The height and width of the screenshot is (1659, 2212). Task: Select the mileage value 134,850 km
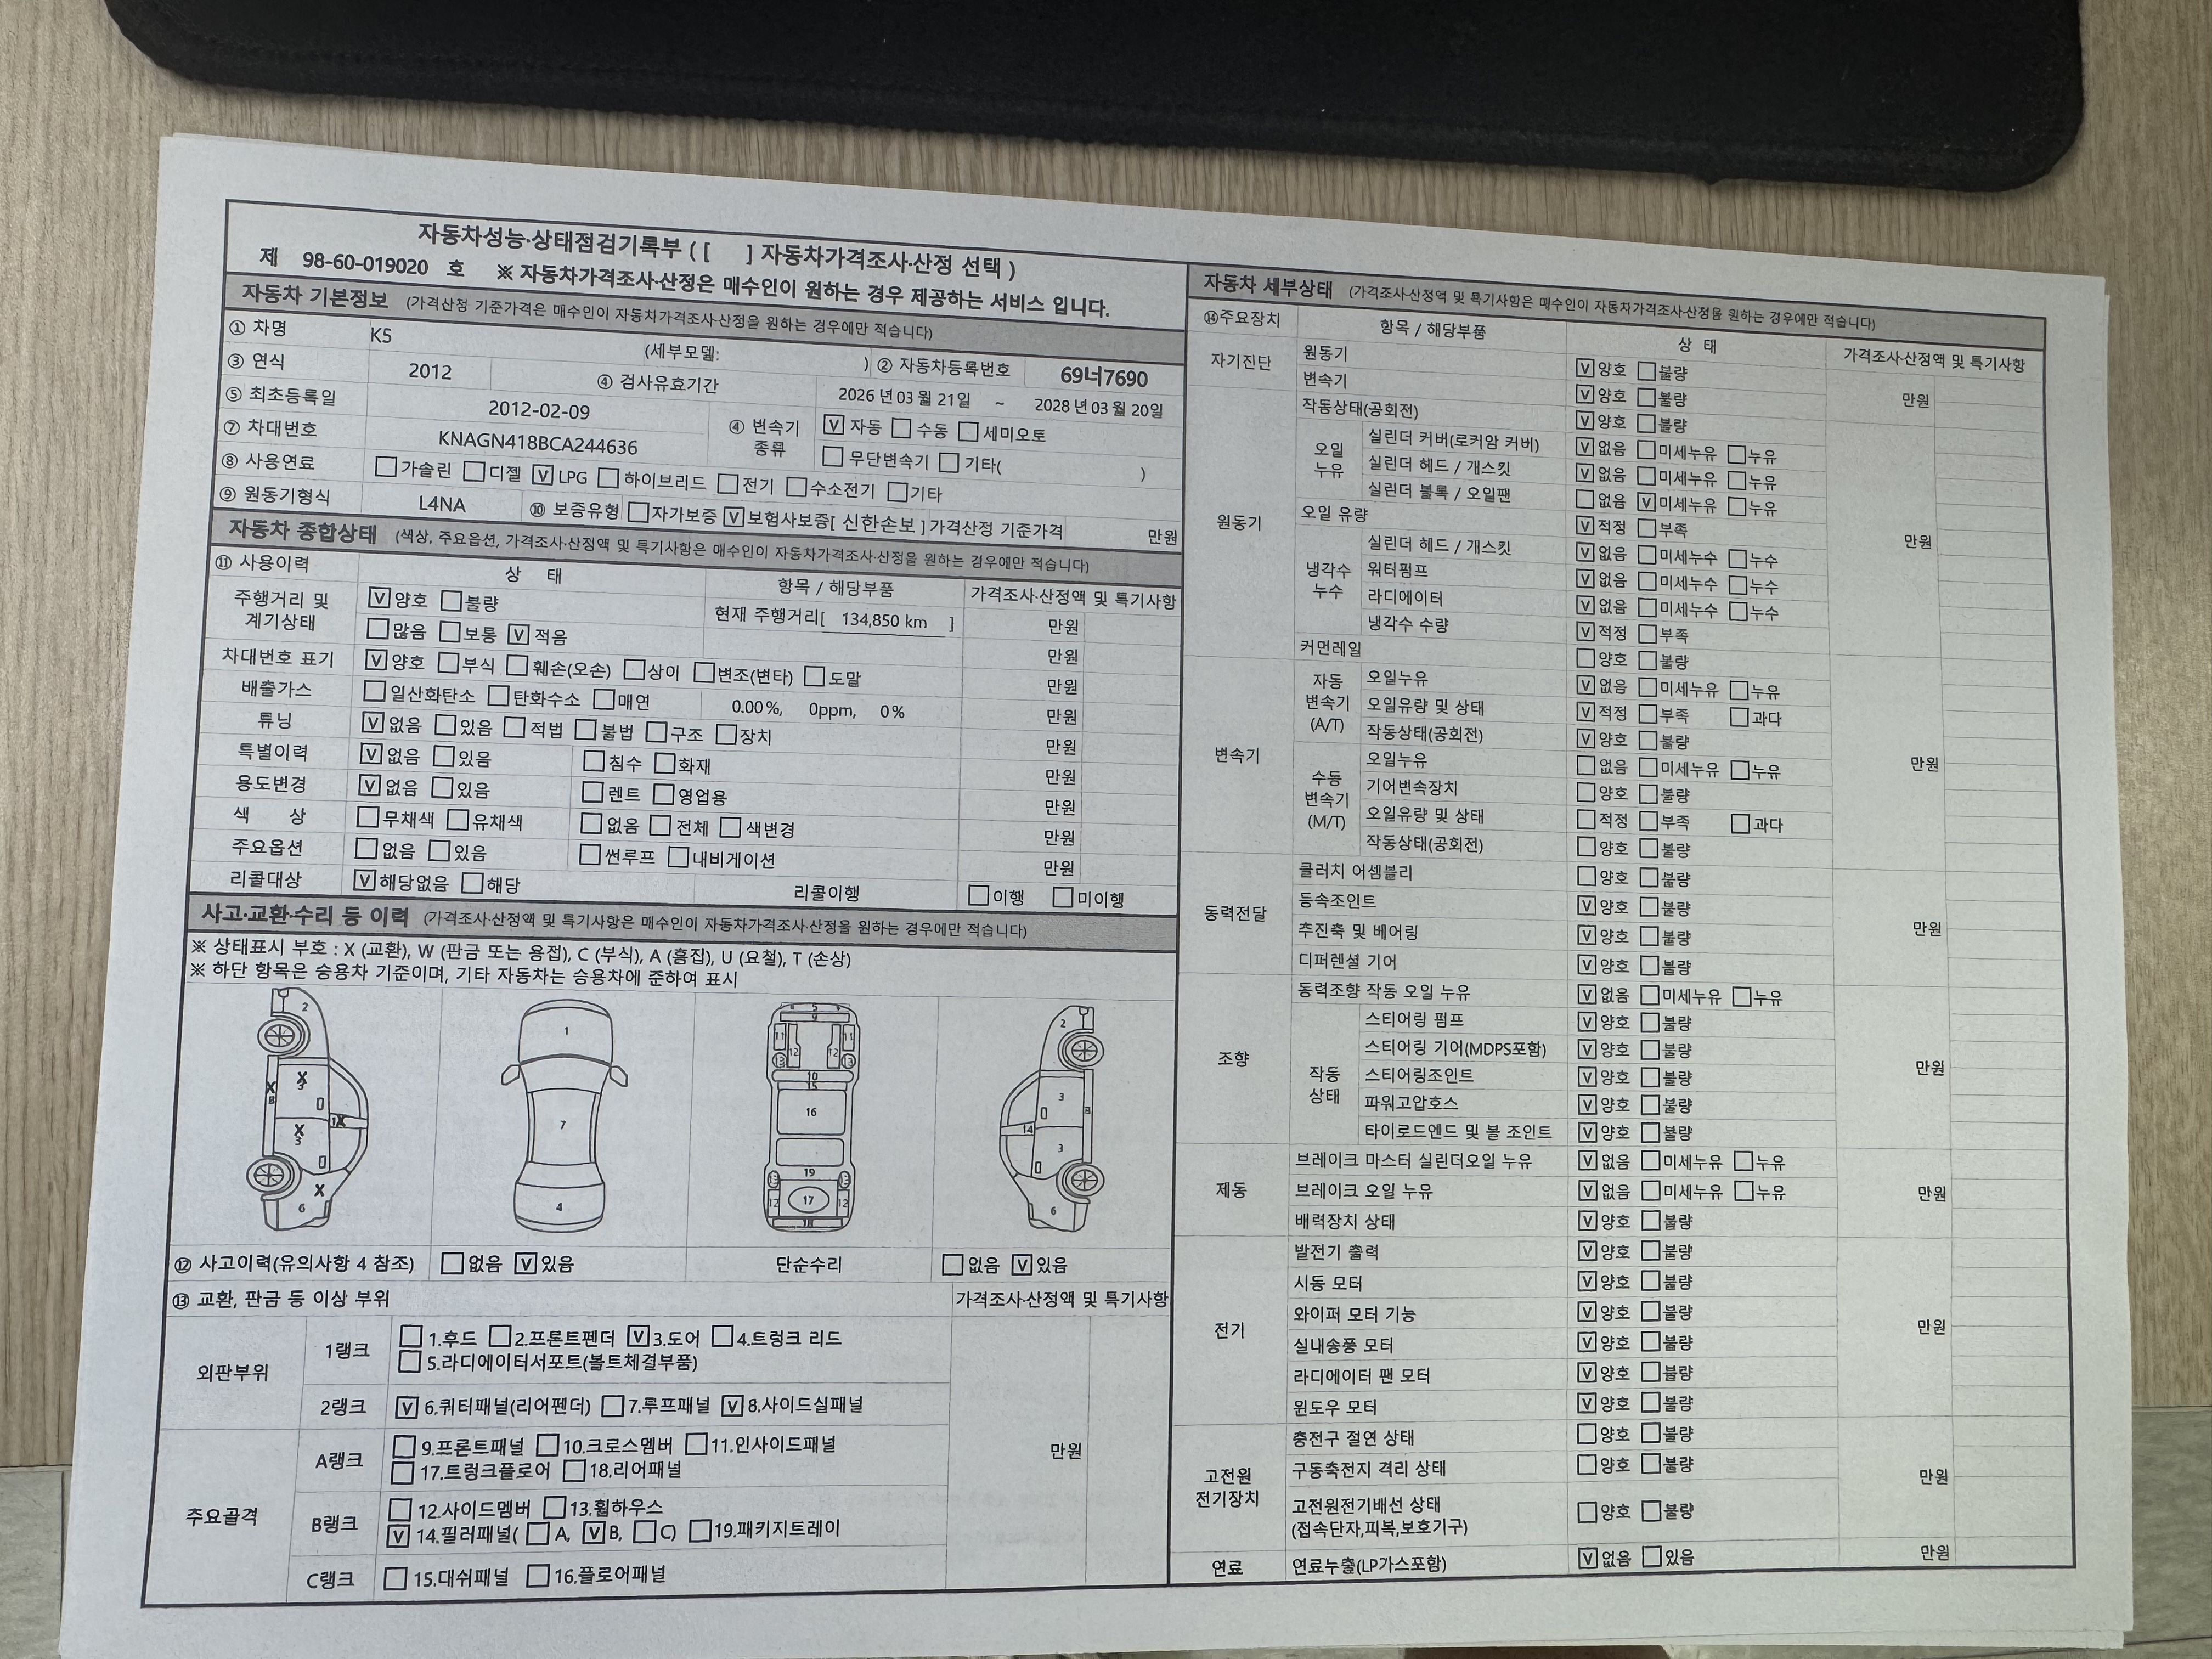(x=884, y=621)
